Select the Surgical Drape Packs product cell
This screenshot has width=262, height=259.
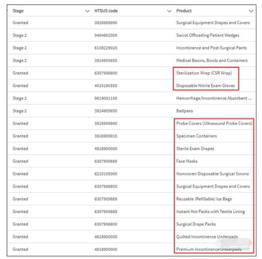pyautogui.click(x=196, y=224)
